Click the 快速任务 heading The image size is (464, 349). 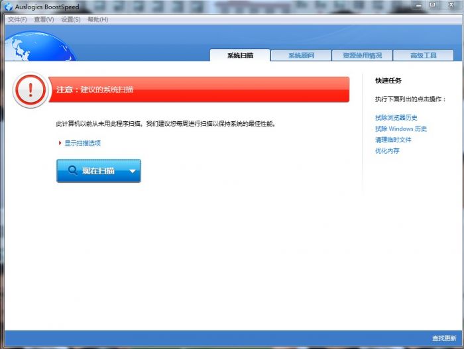[x=388, y=80]
